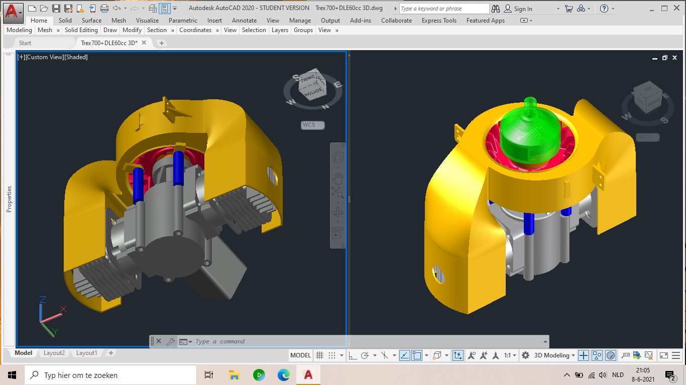This screenshot has height=385, width=686.
Task: Open Microsoft Edge from the taskbar
Action: [x=284, y=374]
